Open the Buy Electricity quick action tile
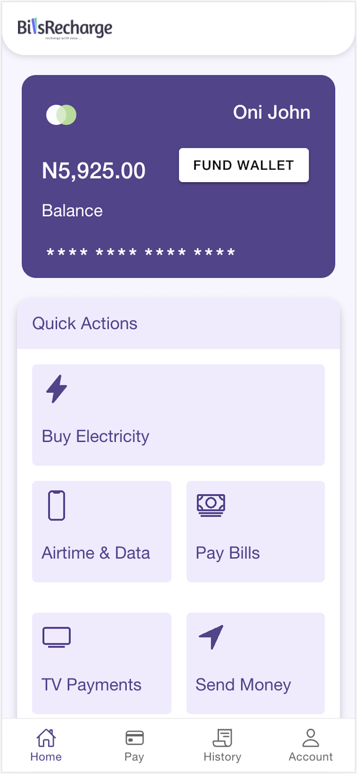The image size is (357, 774). [x=178, y=415]
